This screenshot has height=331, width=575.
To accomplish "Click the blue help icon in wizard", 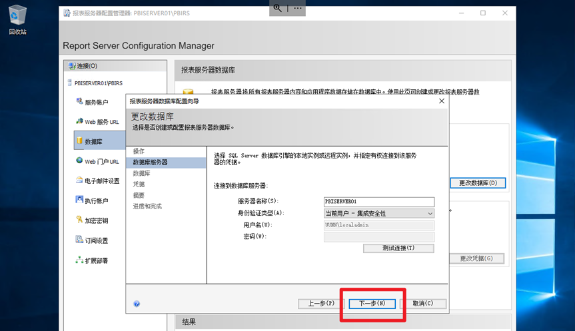I will 137,304.
